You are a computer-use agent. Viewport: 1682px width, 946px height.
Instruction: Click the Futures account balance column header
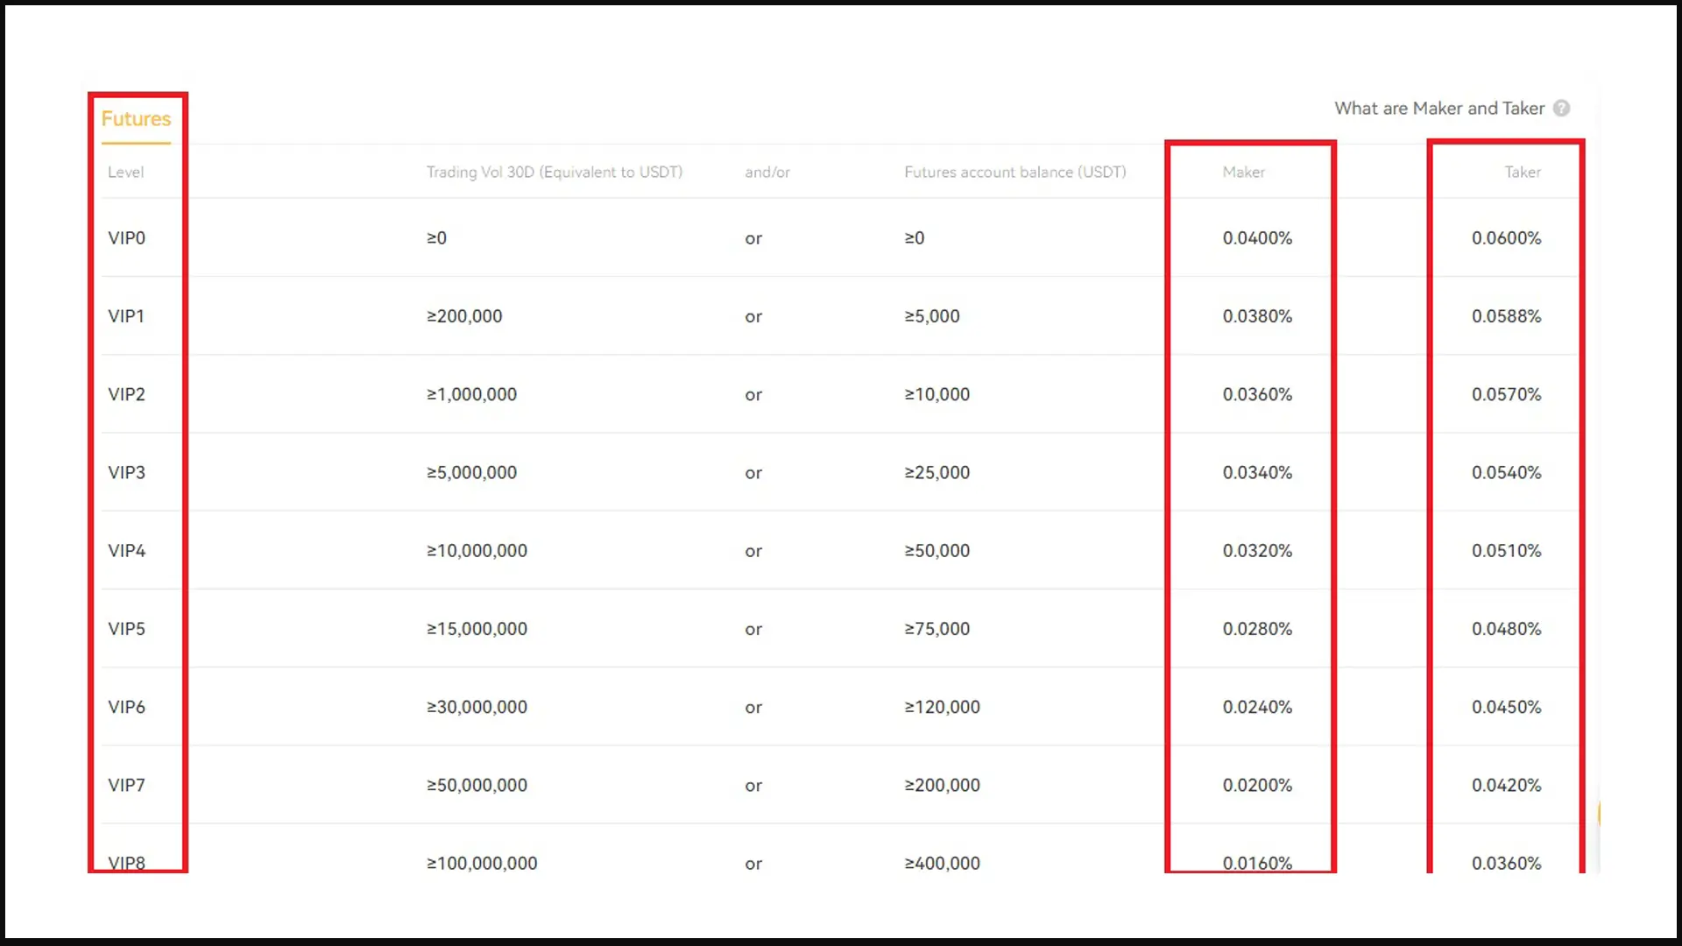coord(1015,173)
